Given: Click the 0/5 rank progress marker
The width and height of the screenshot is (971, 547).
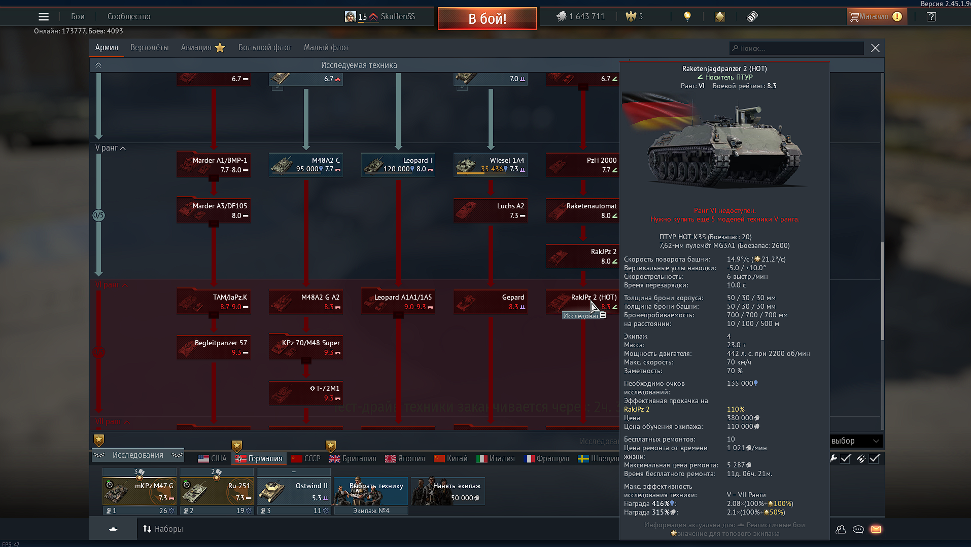Looking at the screenshot, I should point(98,215).
